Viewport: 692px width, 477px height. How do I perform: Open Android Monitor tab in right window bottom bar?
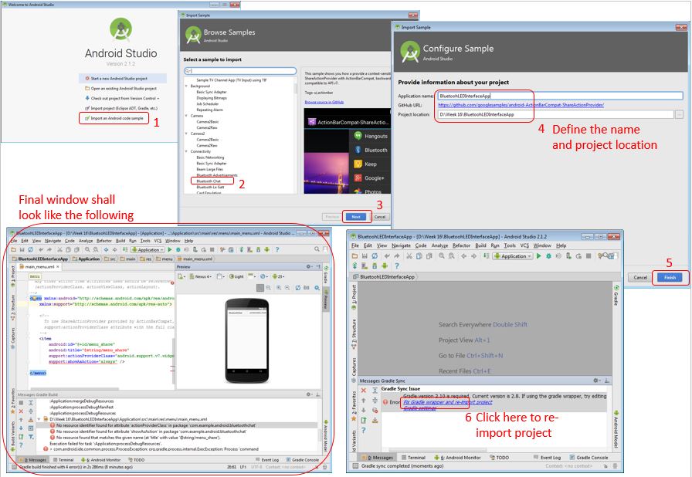(458, 458)
